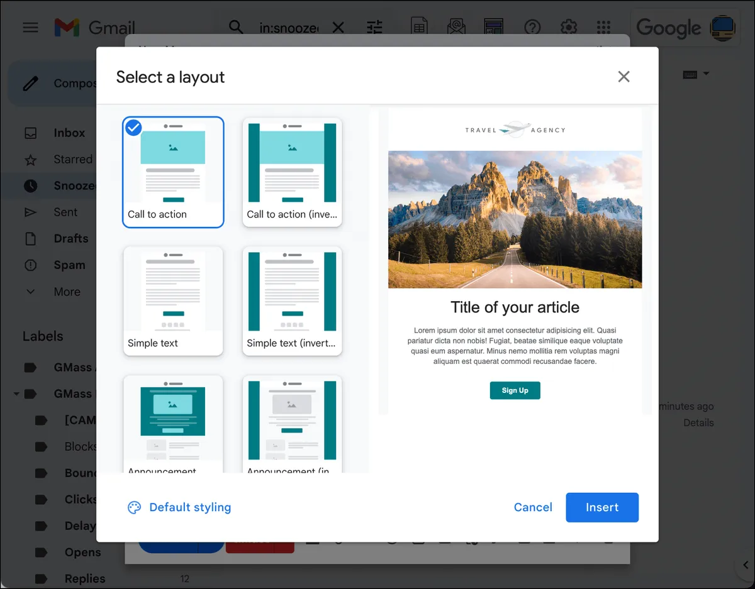Click the Cancel button
Screen dimensions: 755x589
533,507
